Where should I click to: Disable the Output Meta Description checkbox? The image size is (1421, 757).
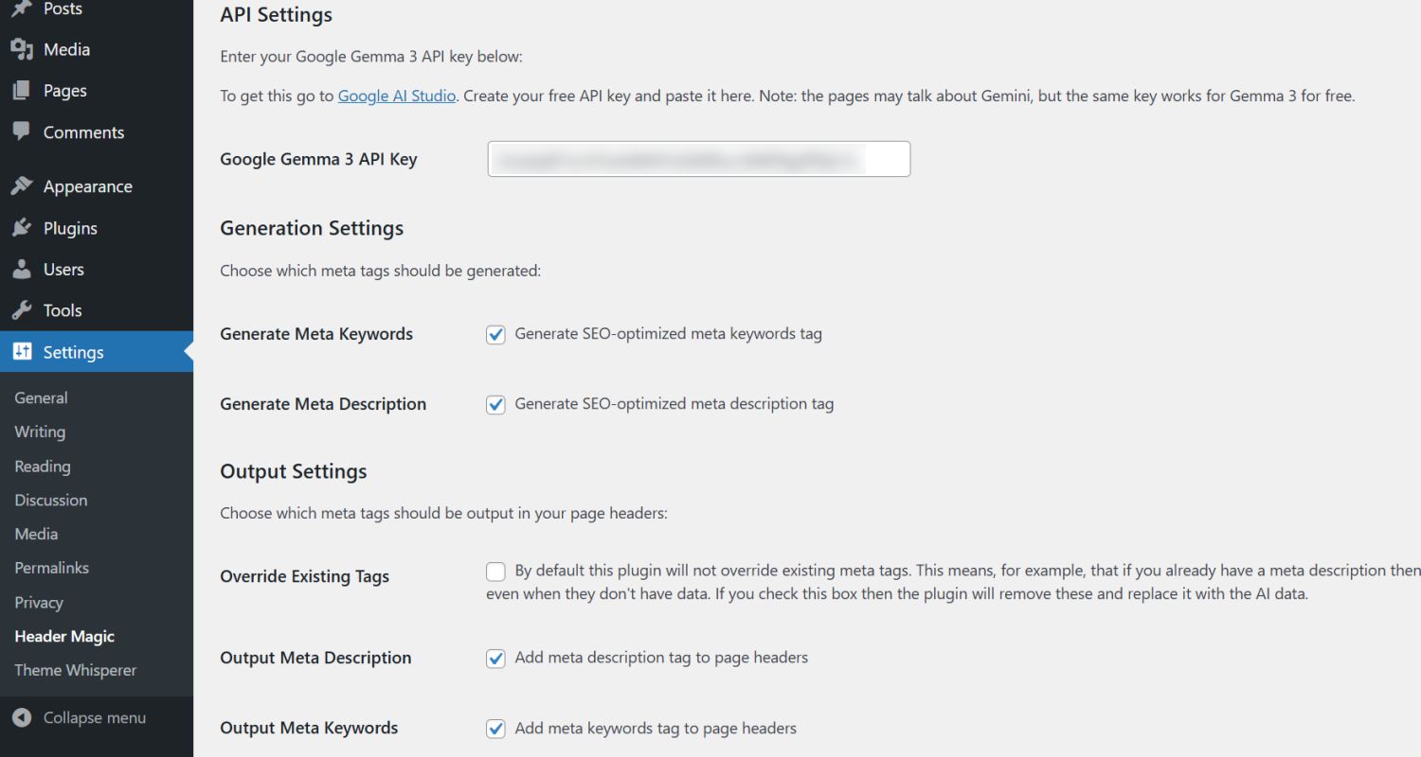point(495,659)
